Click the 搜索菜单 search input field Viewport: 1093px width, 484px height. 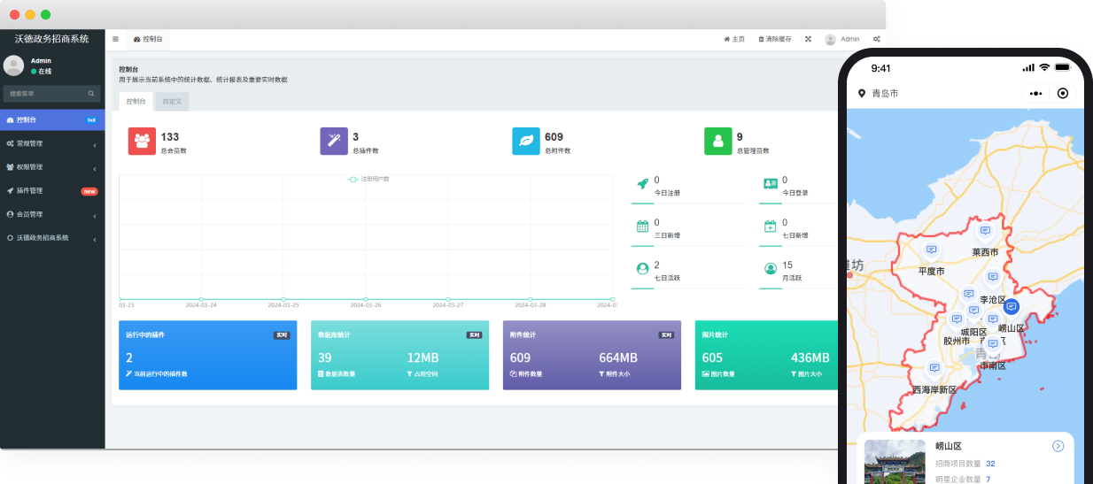point(44,93)
